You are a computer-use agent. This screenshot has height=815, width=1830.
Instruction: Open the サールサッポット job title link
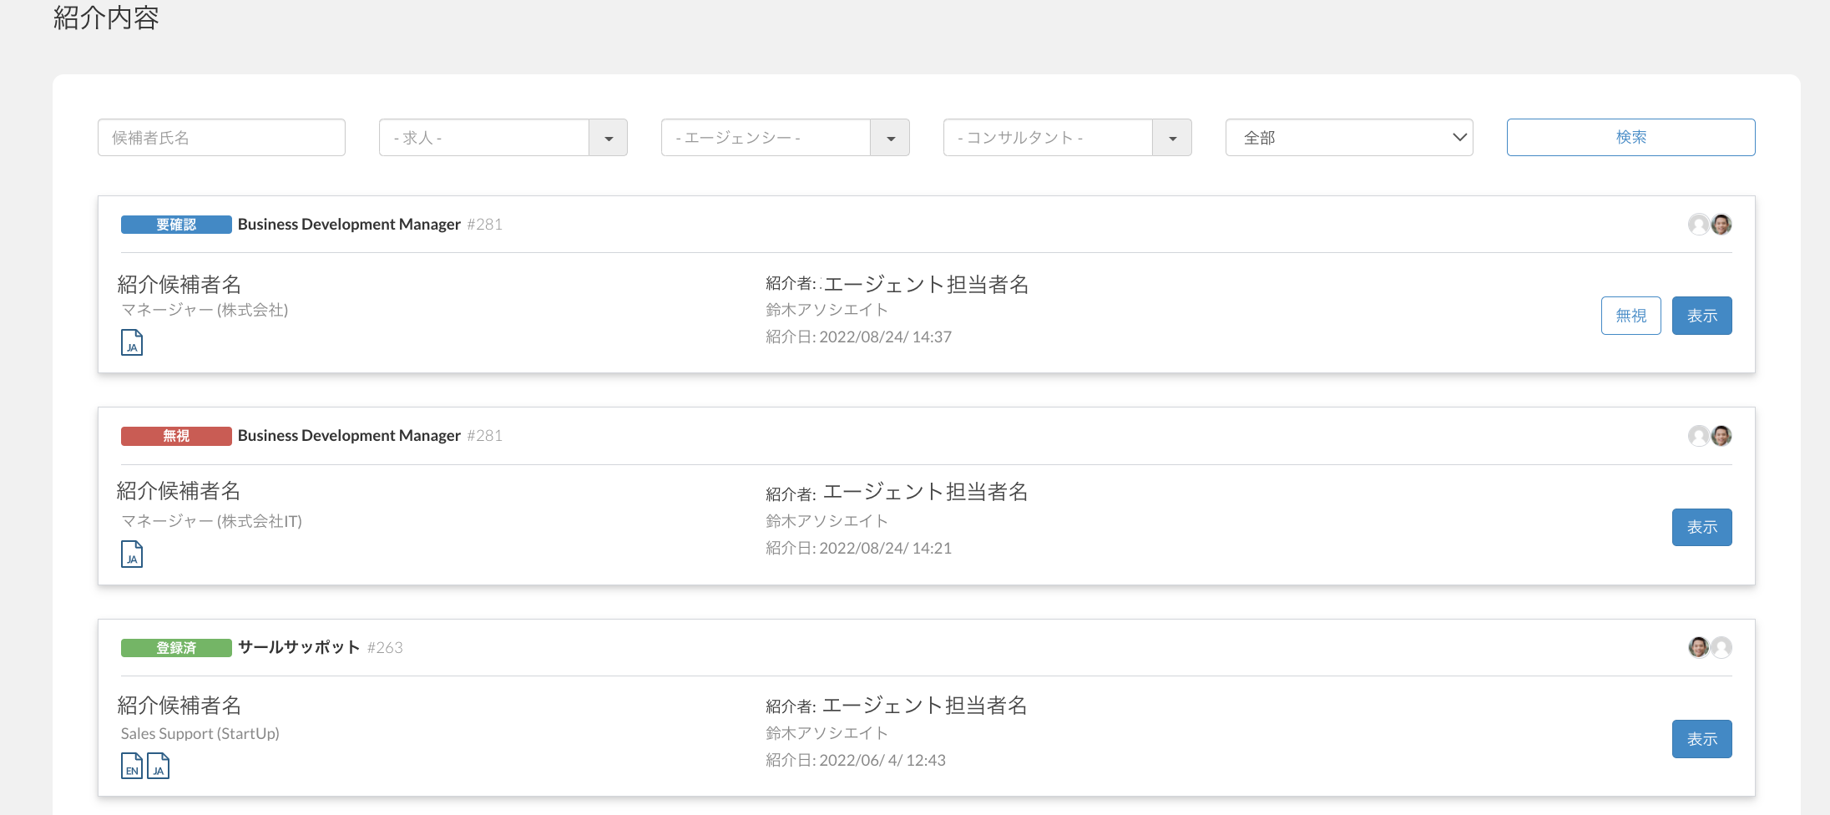click(x=299, y=647)
